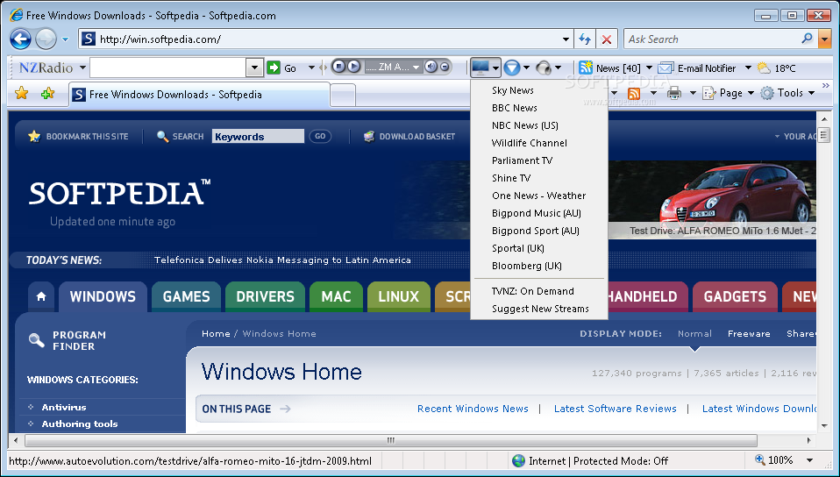Click the horizontal scrollbar thumb

(x=391, y=440)
